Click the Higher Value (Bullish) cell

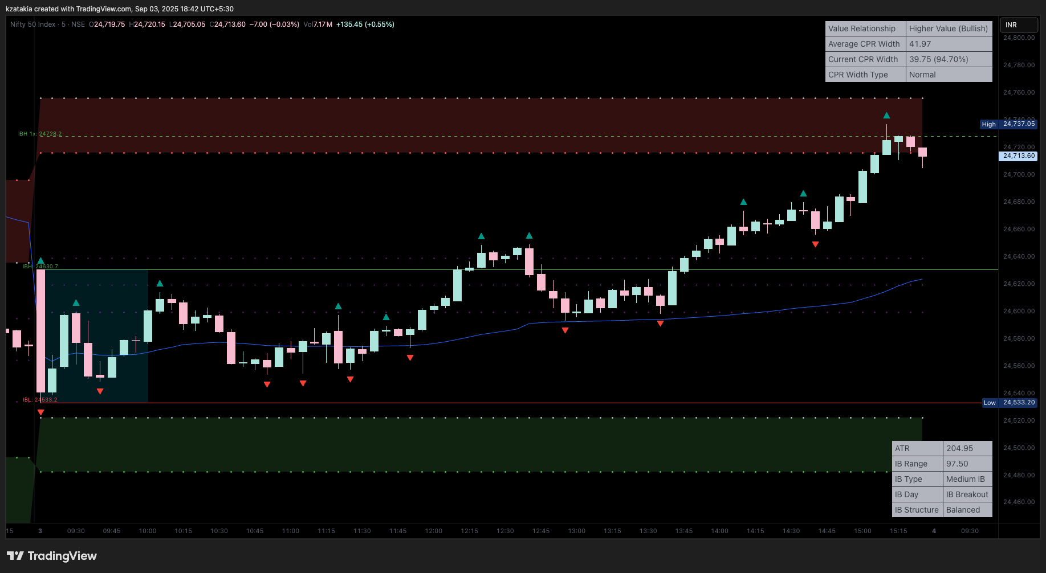(x=949, y=28)
